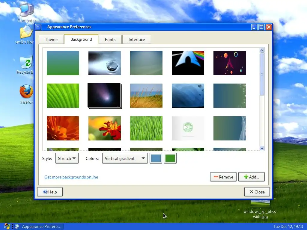Select the gray-green soft curves wallpaper

(146, 63)
